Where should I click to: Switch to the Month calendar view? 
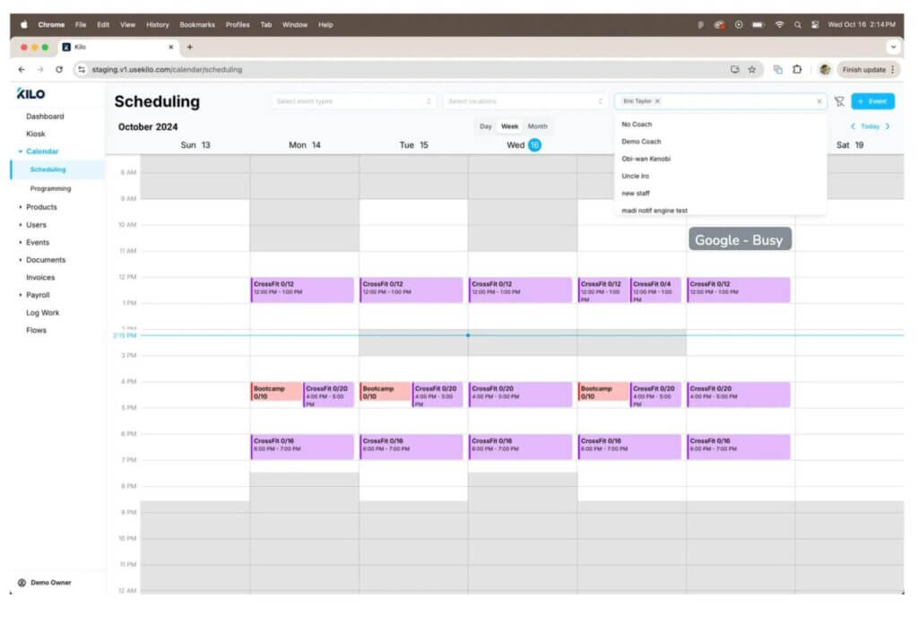(537, 126)
